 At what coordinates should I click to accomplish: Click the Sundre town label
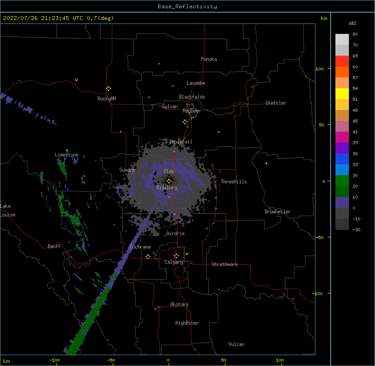pos(127,170)
